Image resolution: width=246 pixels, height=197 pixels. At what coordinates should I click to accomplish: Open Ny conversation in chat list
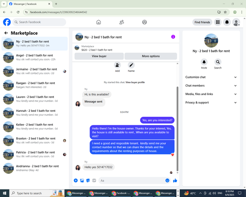[x=34, y=43]
